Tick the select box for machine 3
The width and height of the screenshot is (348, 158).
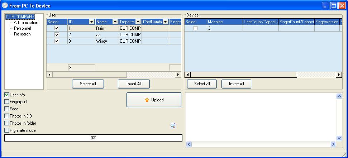(x=195, y=28)
